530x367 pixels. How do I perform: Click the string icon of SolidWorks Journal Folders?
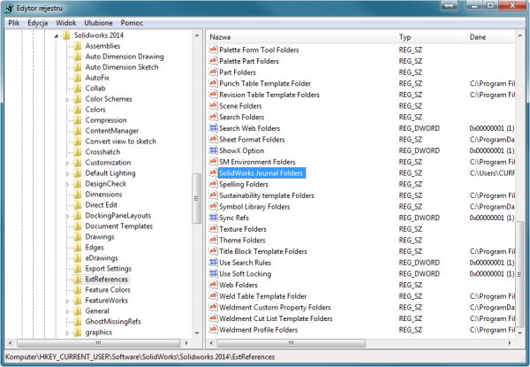[x=213, y=172]
